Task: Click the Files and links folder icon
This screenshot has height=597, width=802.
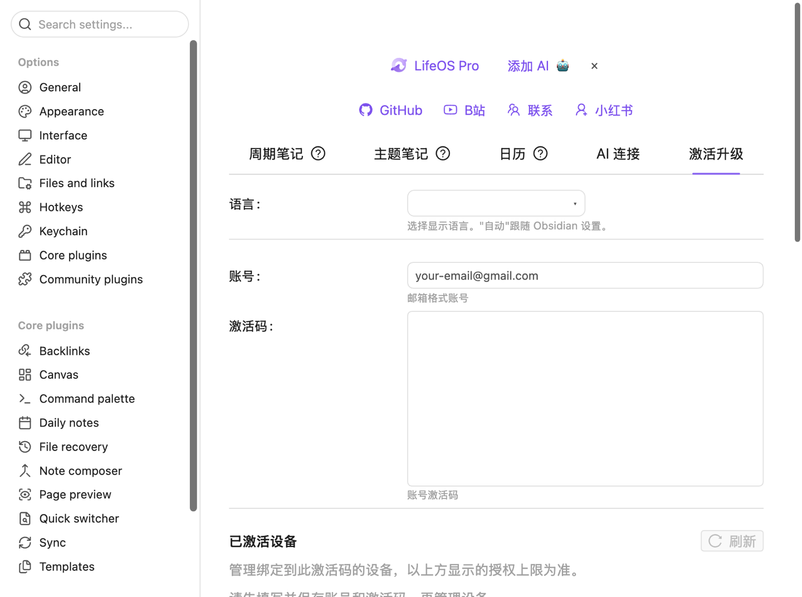Action: coord(25,183)
